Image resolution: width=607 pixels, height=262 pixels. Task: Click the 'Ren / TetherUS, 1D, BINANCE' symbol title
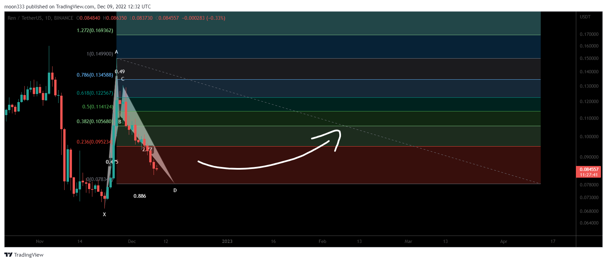point(40,18)
